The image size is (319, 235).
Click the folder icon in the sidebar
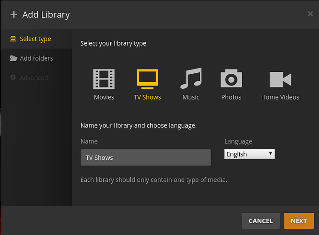click(13, 58)
